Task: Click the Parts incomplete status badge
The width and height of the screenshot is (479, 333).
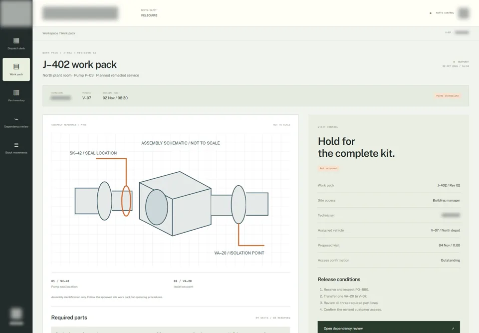Action: click(447, 96)
